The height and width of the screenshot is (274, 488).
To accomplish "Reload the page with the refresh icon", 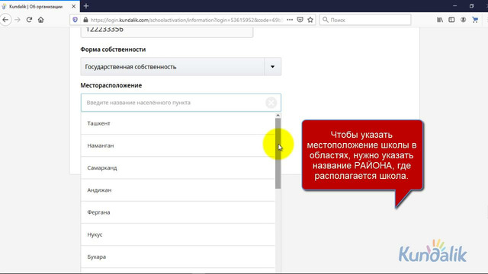I will 29,20.
